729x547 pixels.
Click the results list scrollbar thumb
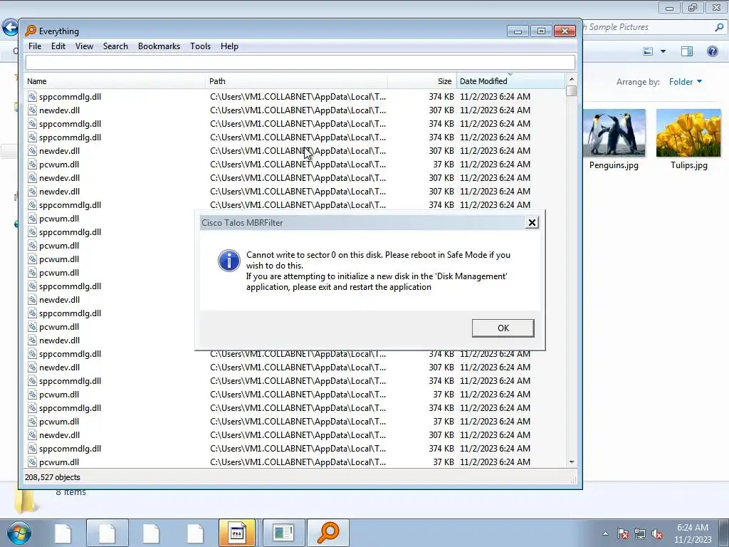coord(572,90)
